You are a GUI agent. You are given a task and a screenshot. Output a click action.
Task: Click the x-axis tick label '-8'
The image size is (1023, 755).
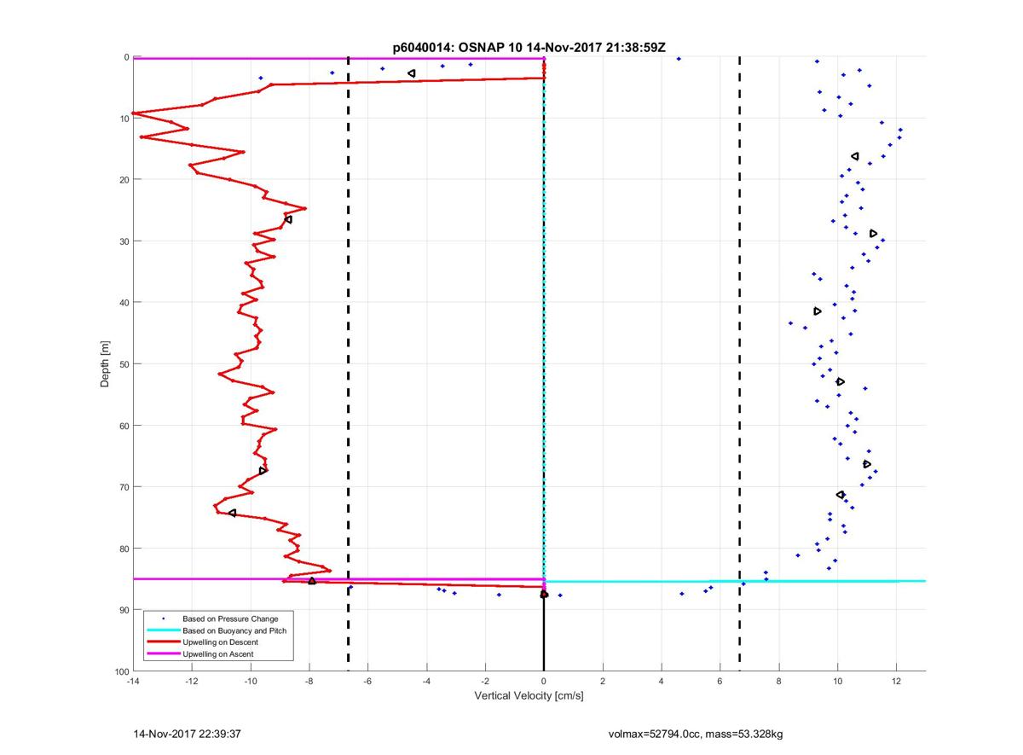[309, 682]
